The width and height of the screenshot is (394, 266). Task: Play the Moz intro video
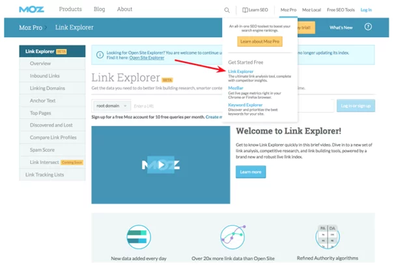pos(161,165)
